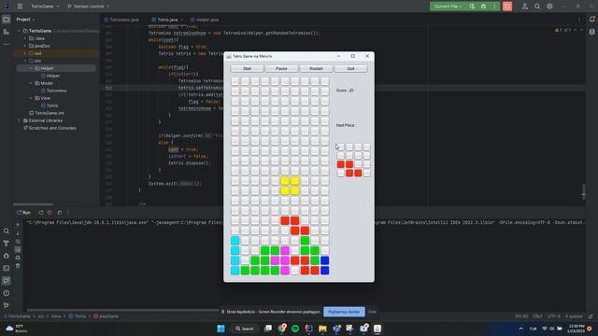Open the IntelliJ main menu hamburger icon
The width and height of the screenshot is (598, 336).
tap(20, 7)
